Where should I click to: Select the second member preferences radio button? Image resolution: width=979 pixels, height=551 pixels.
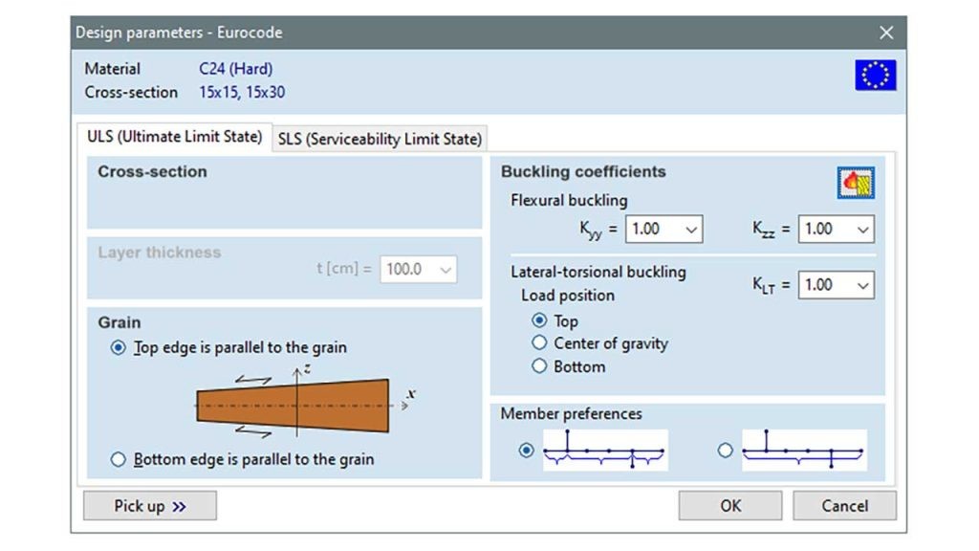(x=725, y=451)
